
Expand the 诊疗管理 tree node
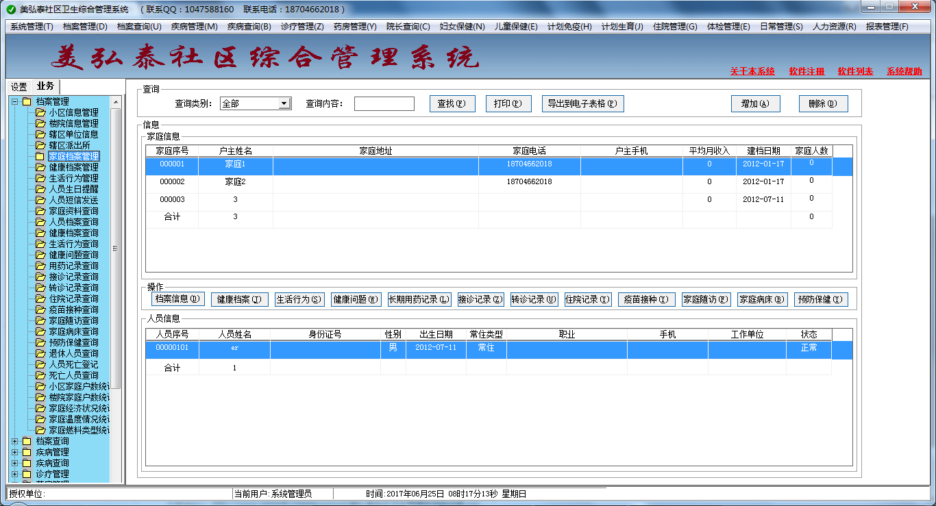coord(14,474)
